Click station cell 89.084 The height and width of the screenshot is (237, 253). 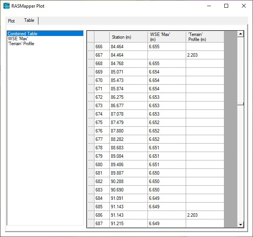[x=128, y=156]
